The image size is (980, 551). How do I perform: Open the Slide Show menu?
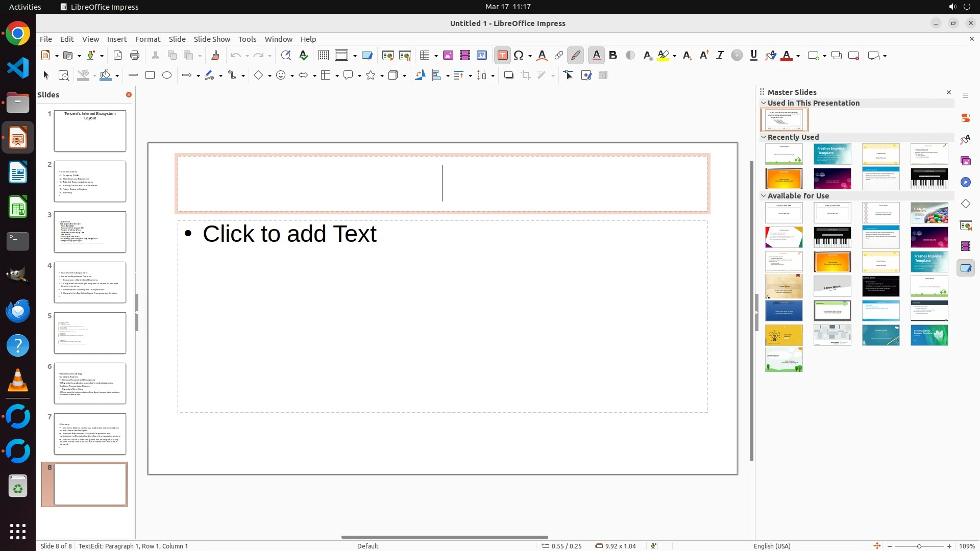tap(212, 39)
